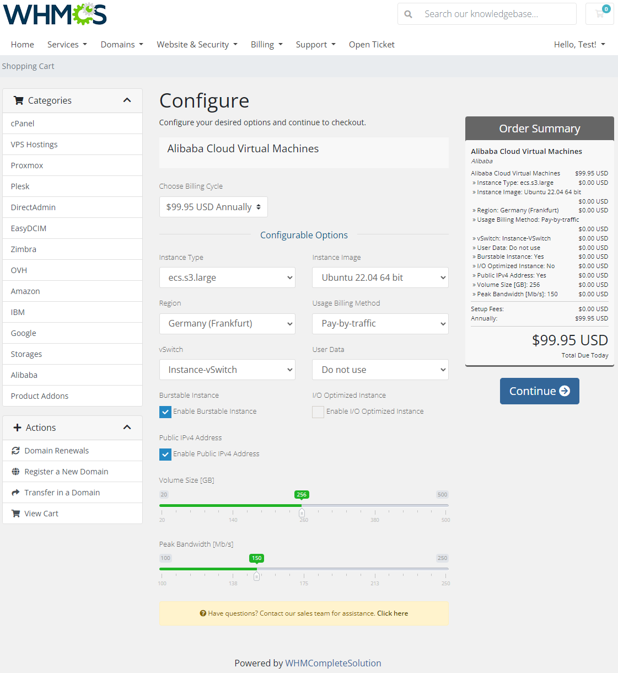The width and height of the screenshot is (618, 673).
Task: Open the Website & Security menu
Action: (197, 45)
